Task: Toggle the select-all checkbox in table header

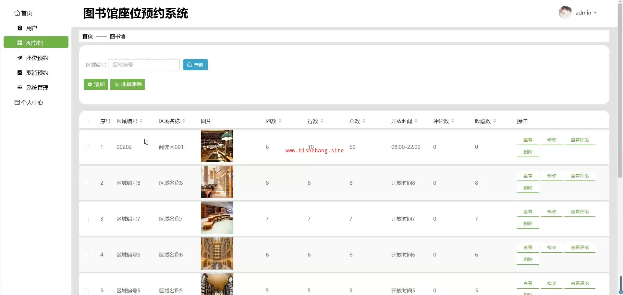Action: 86,121
